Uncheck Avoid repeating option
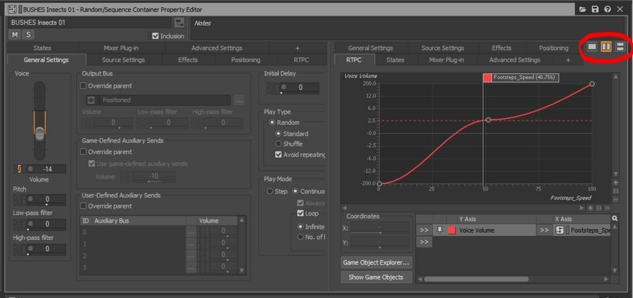Screen dimensions: 633x298 click(278, 155)
